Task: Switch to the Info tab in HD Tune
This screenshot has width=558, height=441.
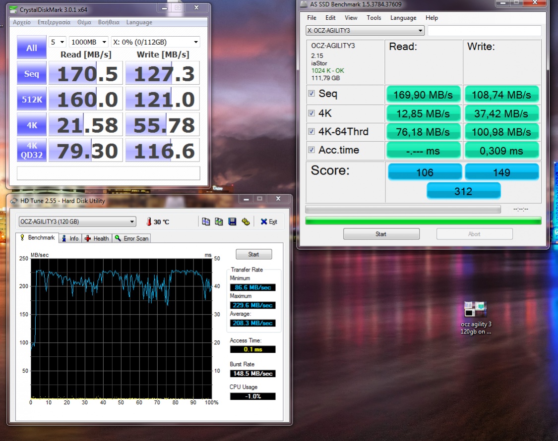Action: click(x=70, y=238)
